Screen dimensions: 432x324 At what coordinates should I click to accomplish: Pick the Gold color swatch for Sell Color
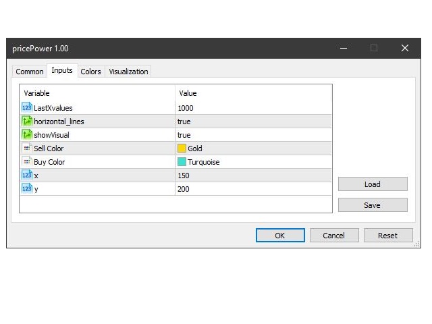pos(182,148)
